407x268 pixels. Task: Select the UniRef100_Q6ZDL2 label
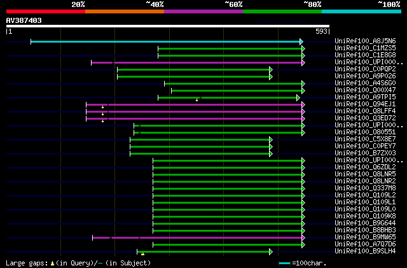pos(365,167)
